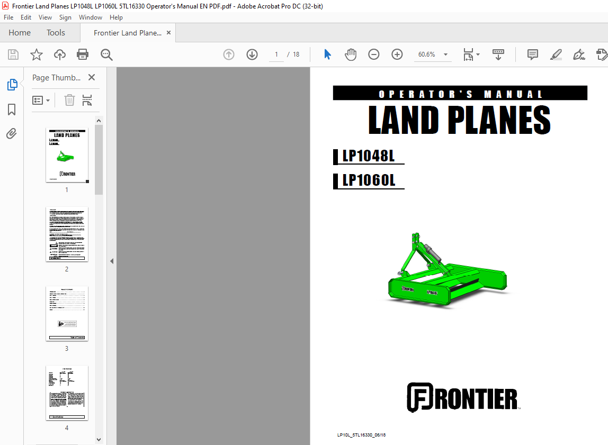Switch to the Tools tab

click(x=56, y=33)
